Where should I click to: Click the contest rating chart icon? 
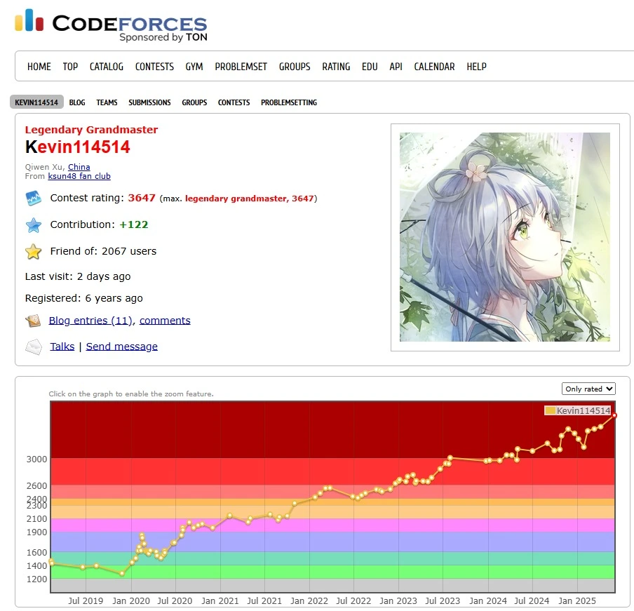click(x=33, y=198)
